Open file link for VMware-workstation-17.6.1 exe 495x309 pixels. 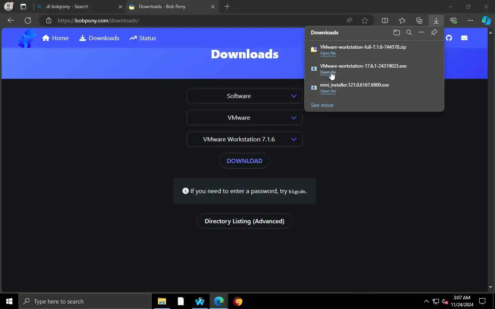(328, 72)
